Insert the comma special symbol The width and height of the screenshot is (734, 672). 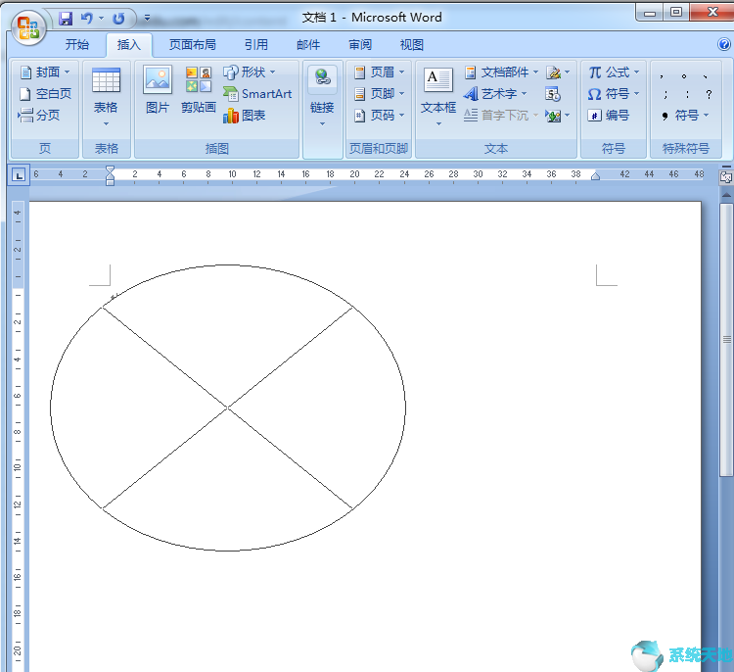pyautogui.click(x=662, y=75)
